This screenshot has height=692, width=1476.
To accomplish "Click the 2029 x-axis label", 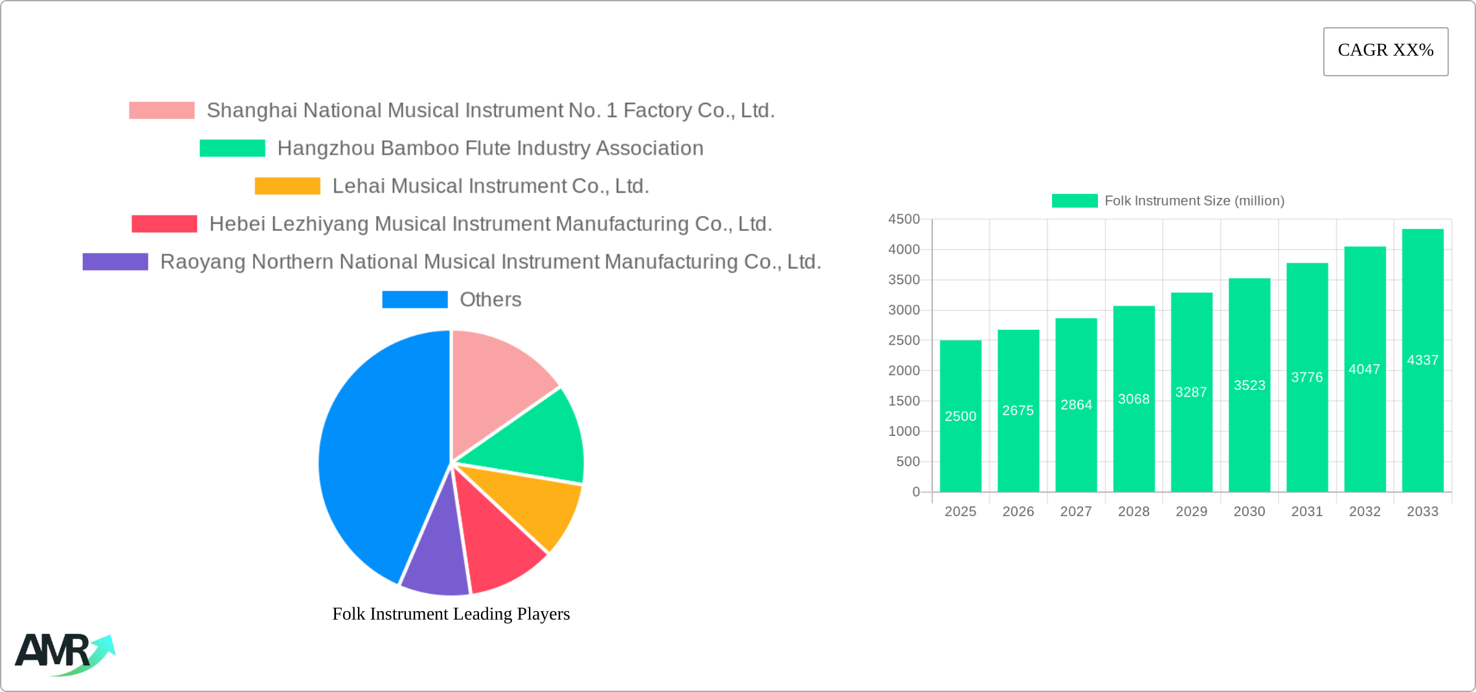I will [1191, 512].
